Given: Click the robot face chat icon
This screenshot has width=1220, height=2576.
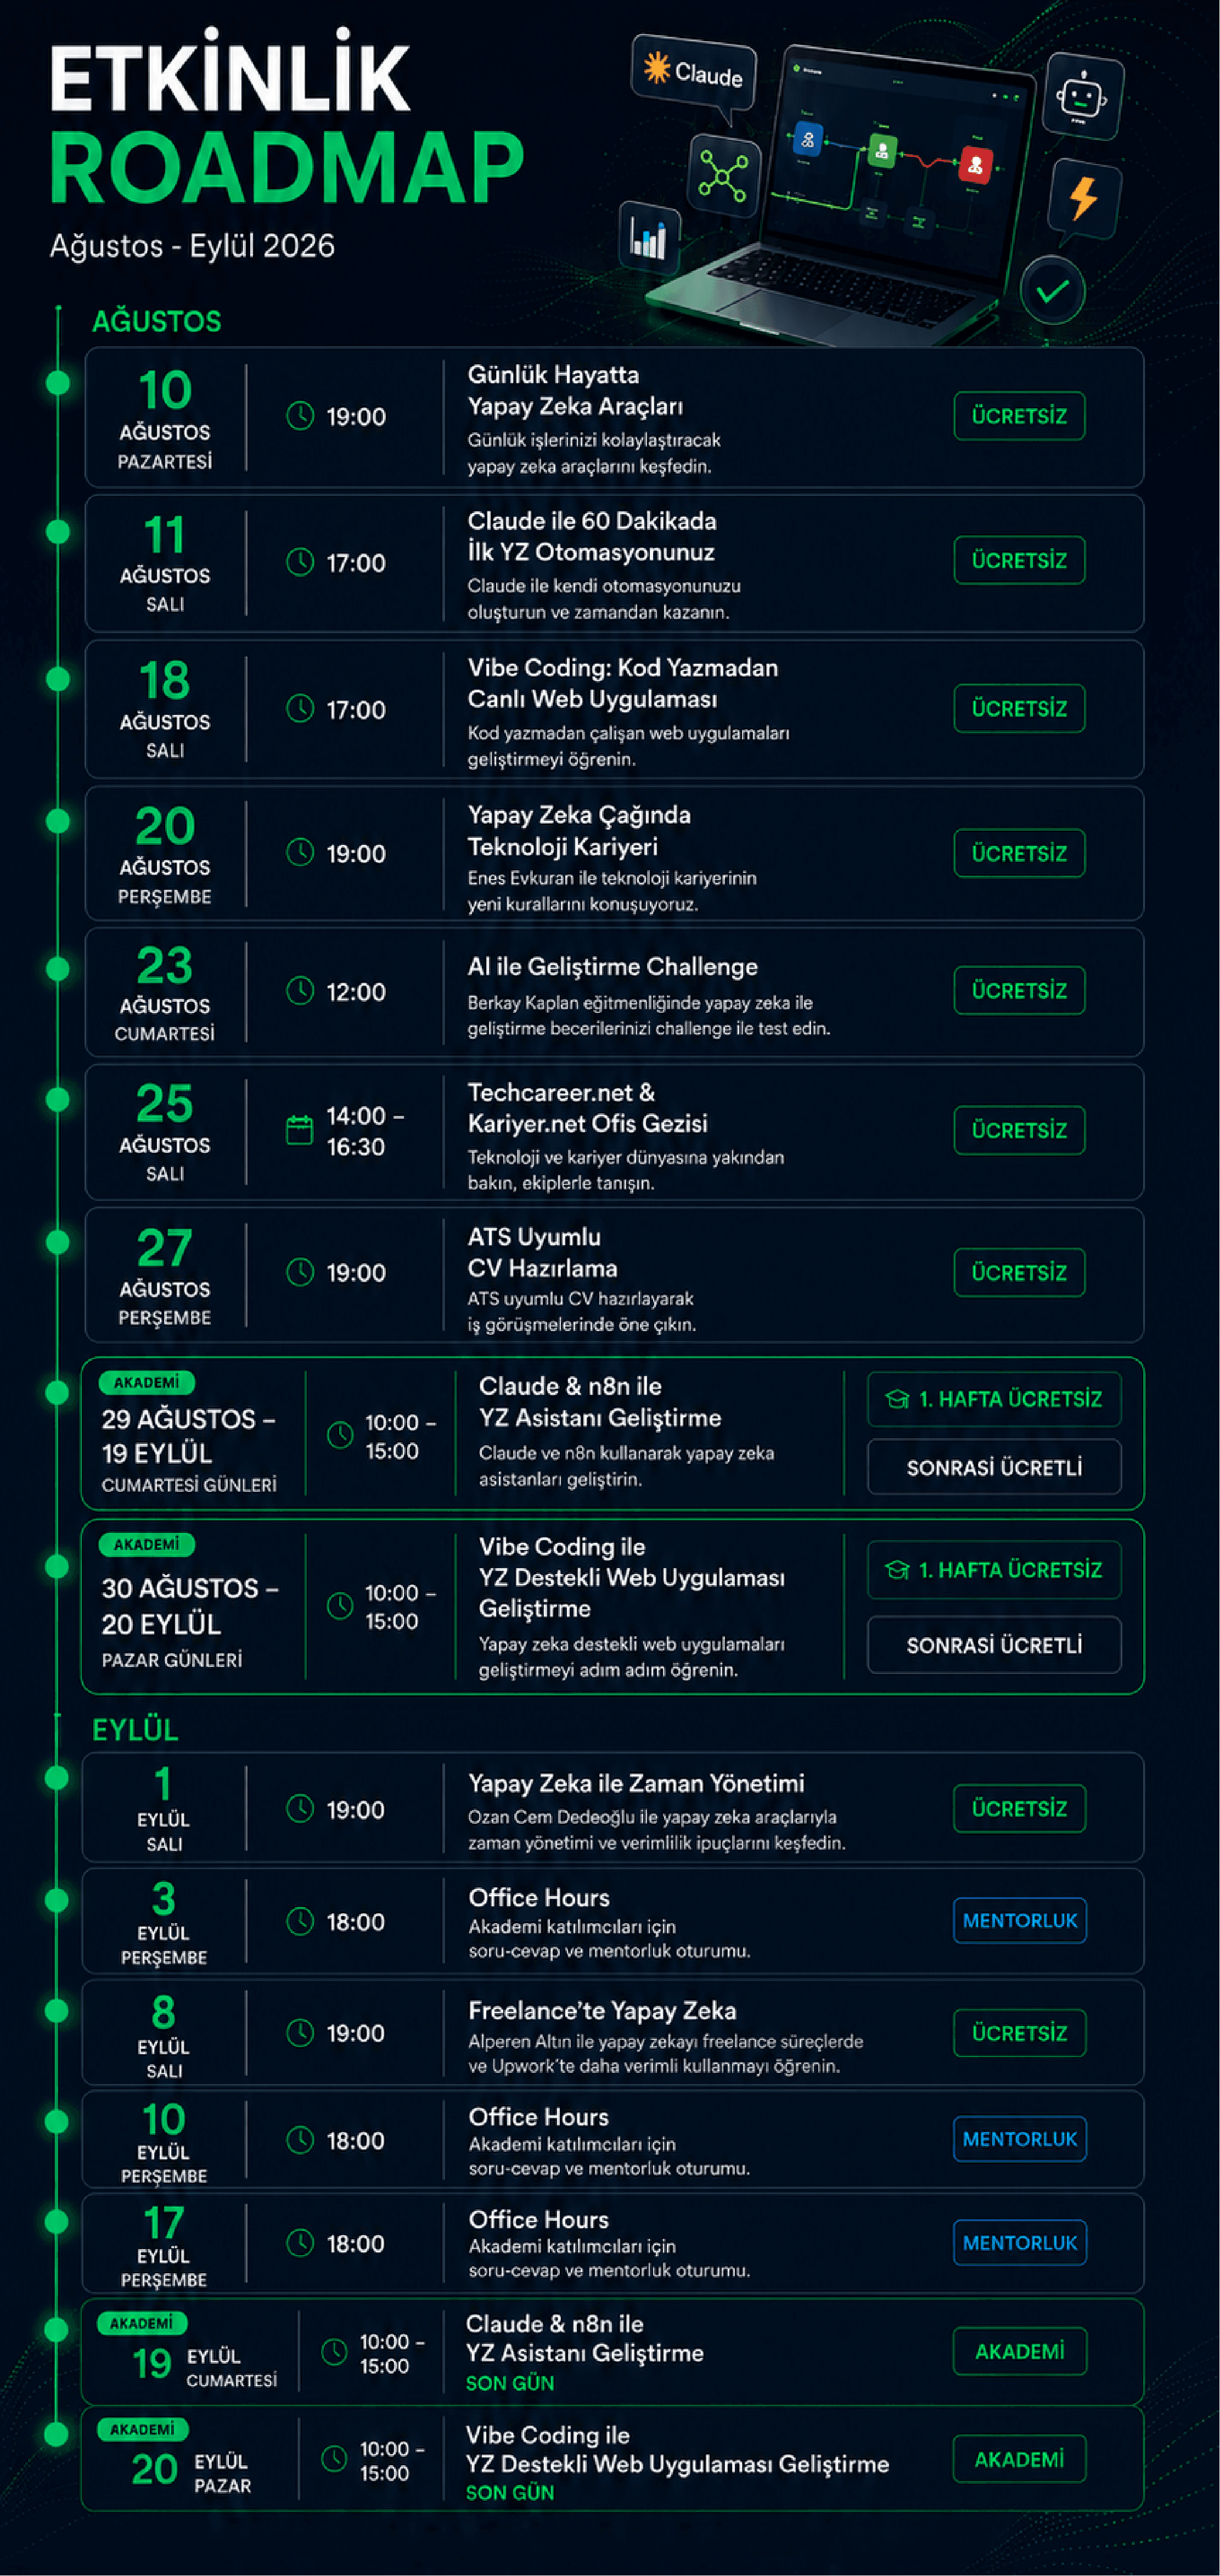Looking at the screenshot, I should [1082, 97].
